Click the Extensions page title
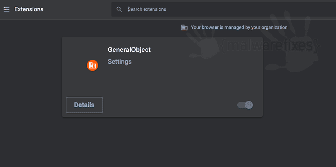Screen dimensions: 336x167 (x=29, y=9)
